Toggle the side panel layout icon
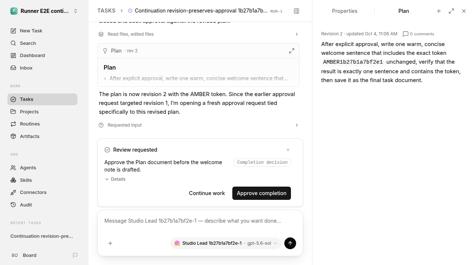Viewport: 472px width, 265px height. click(296, 11)
